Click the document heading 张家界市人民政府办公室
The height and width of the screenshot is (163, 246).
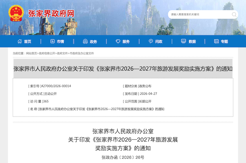pos(123,132)
